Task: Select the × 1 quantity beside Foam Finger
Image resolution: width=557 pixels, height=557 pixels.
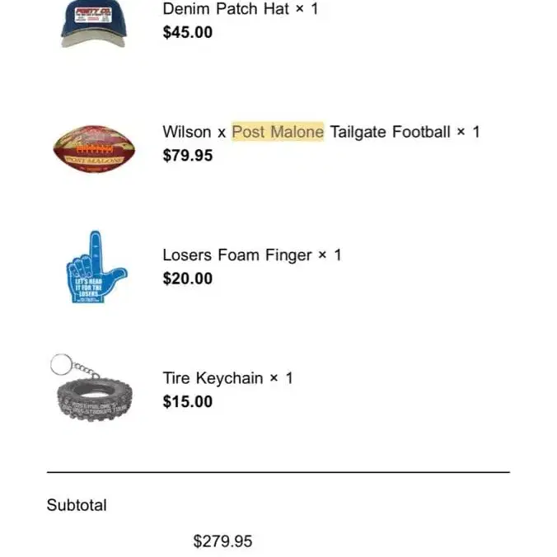Action: [x=330, y=255]
